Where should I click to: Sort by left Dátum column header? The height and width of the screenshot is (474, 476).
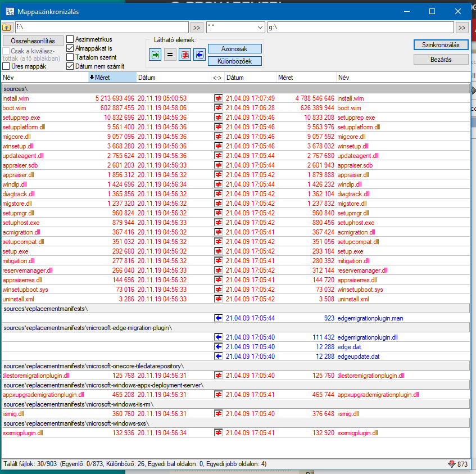[174, 78]
